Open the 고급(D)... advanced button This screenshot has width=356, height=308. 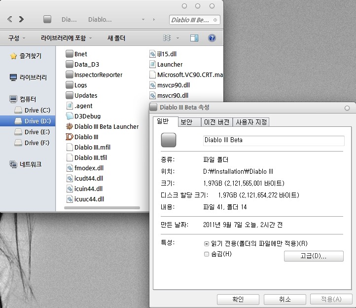point(314,256)
